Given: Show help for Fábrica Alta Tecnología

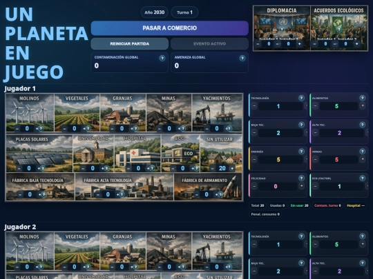Looking at the screenshot, I should point(122,194).
